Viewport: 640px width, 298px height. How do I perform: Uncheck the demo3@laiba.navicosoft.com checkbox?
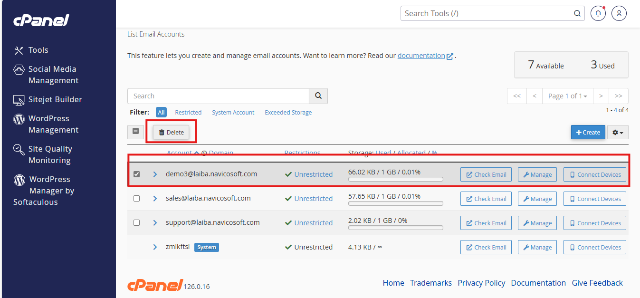tap(137, 174)
